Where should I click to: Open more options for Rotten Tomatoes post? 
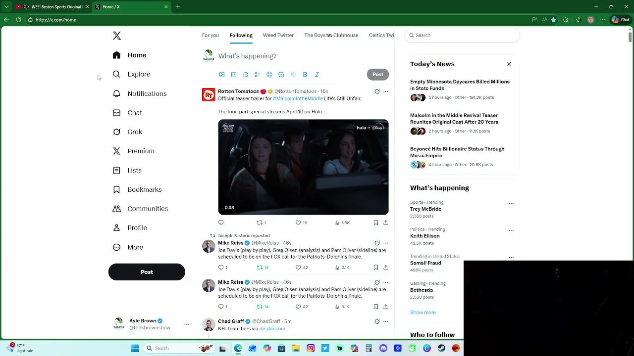[386, 91]
